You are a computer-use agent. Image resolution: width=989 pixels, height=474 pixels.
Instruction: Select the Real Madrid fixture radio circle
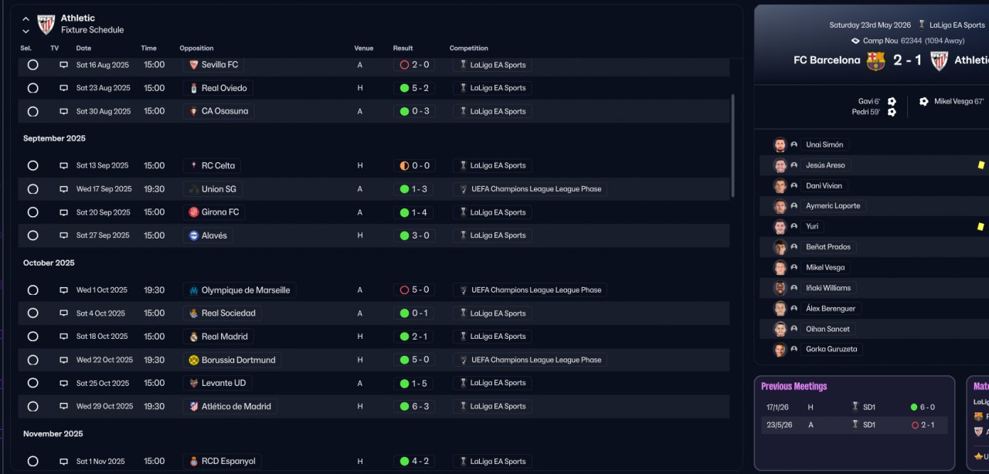pyautogui.click(x=32, y=337)
